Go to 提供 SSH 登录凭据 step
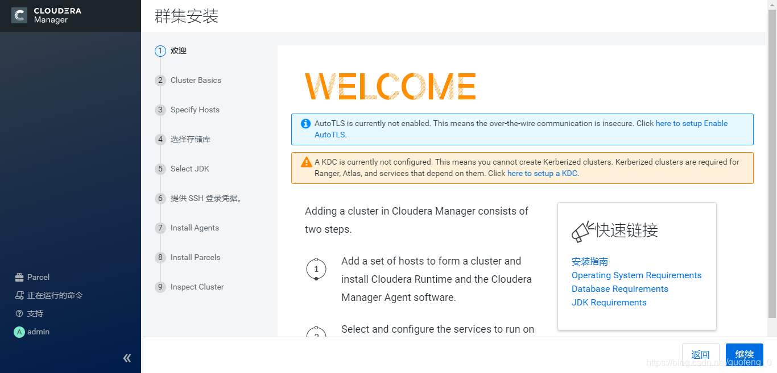This screenshot has height=373, width=777. [206, 198]
